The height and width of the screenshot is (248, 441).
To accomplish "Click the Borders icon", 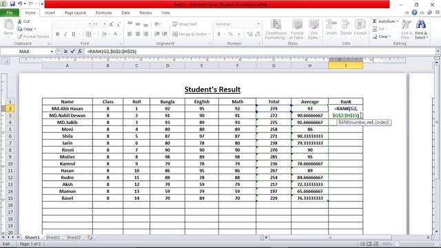I will (x=89, y=34).
